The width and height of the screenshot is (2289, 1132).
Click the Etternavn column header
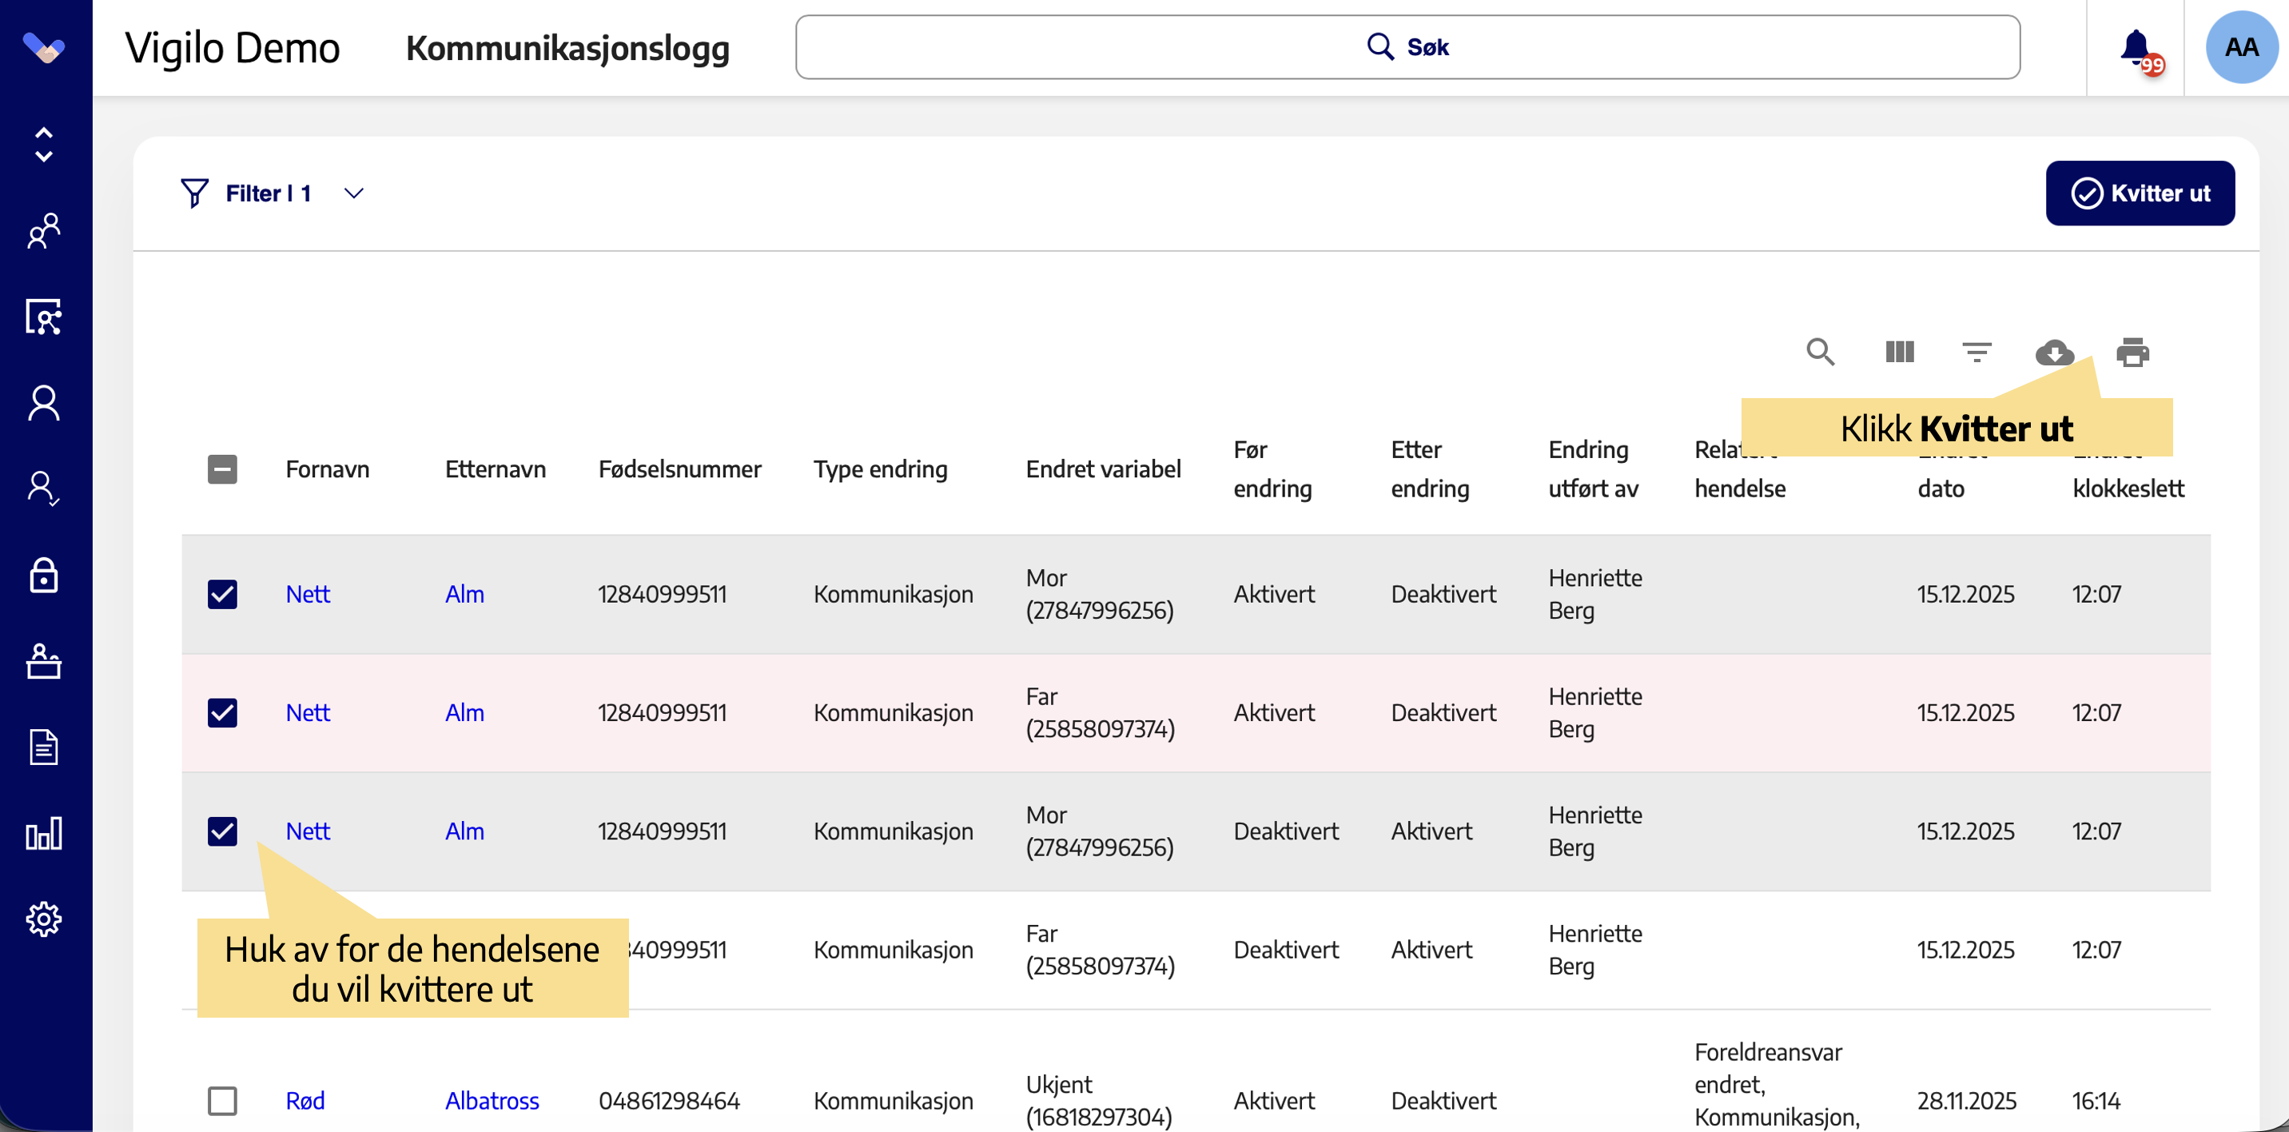495,468
